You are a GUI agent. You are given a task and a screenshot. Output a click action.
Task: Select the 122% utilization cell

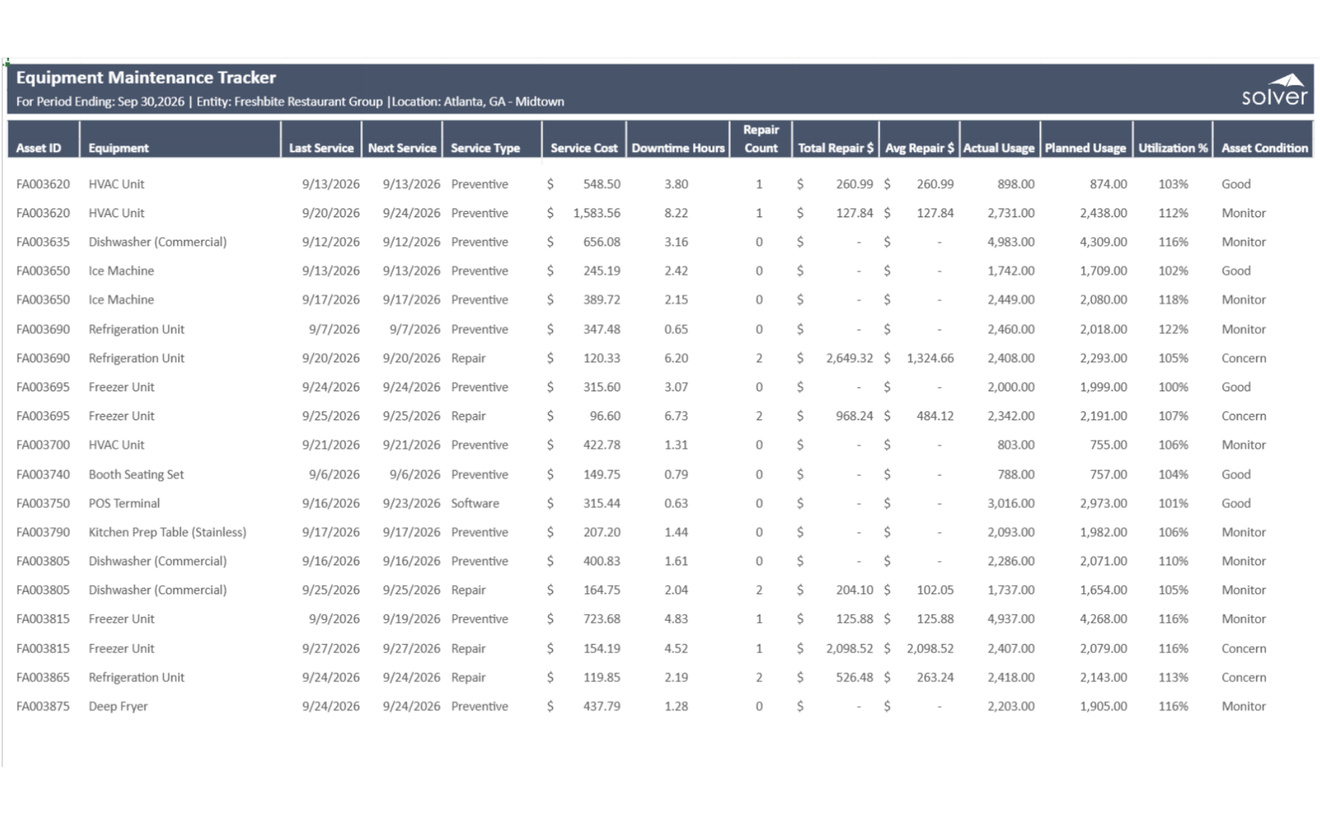(1173, 329)
